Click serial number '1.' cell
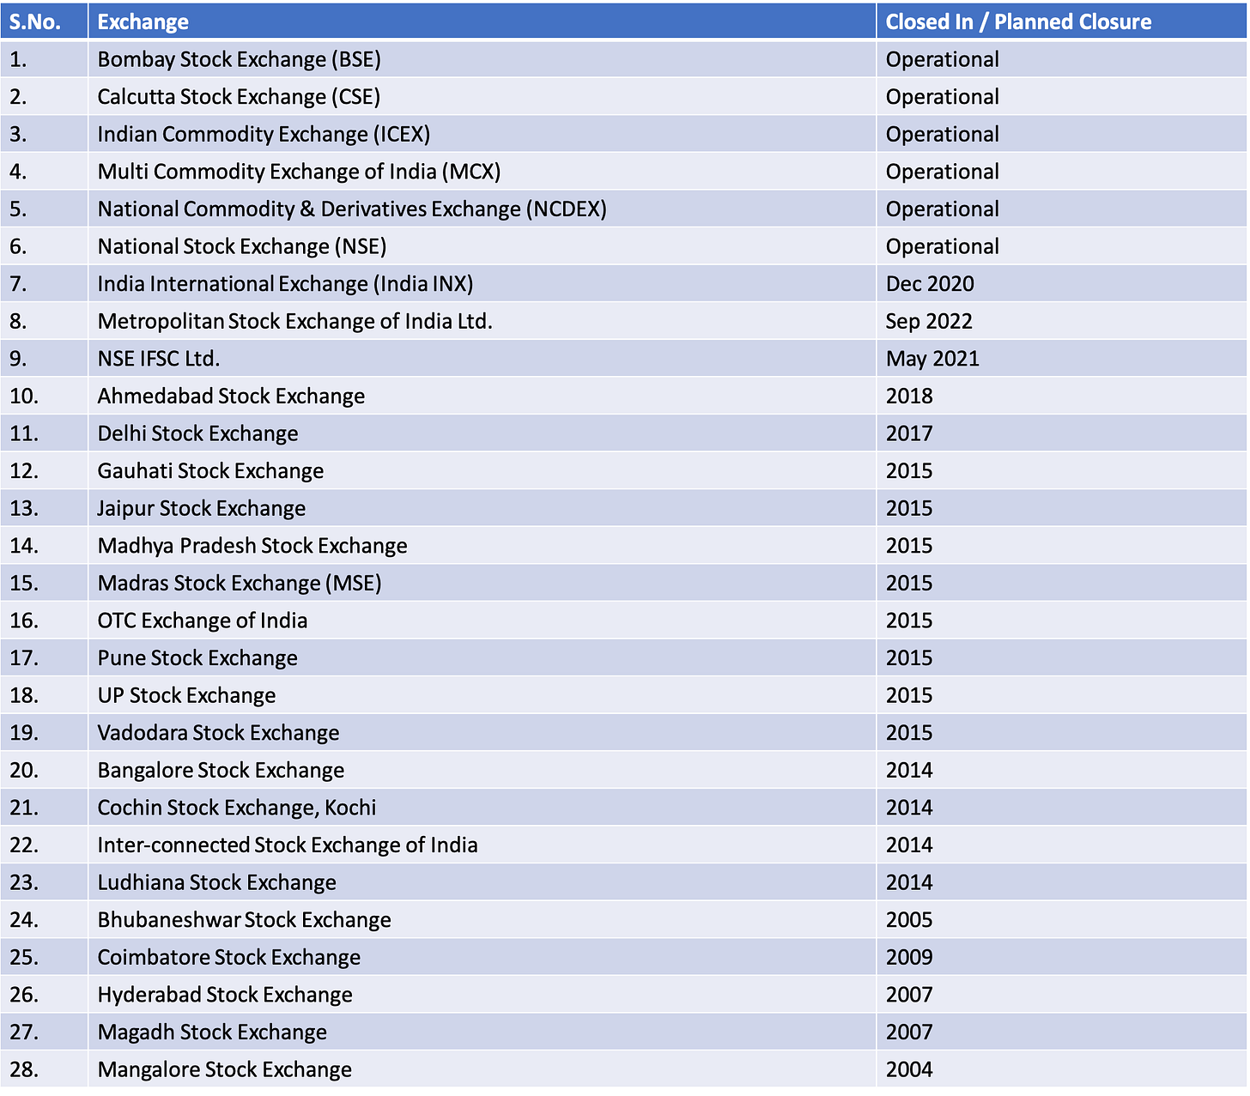 point(44,59)
